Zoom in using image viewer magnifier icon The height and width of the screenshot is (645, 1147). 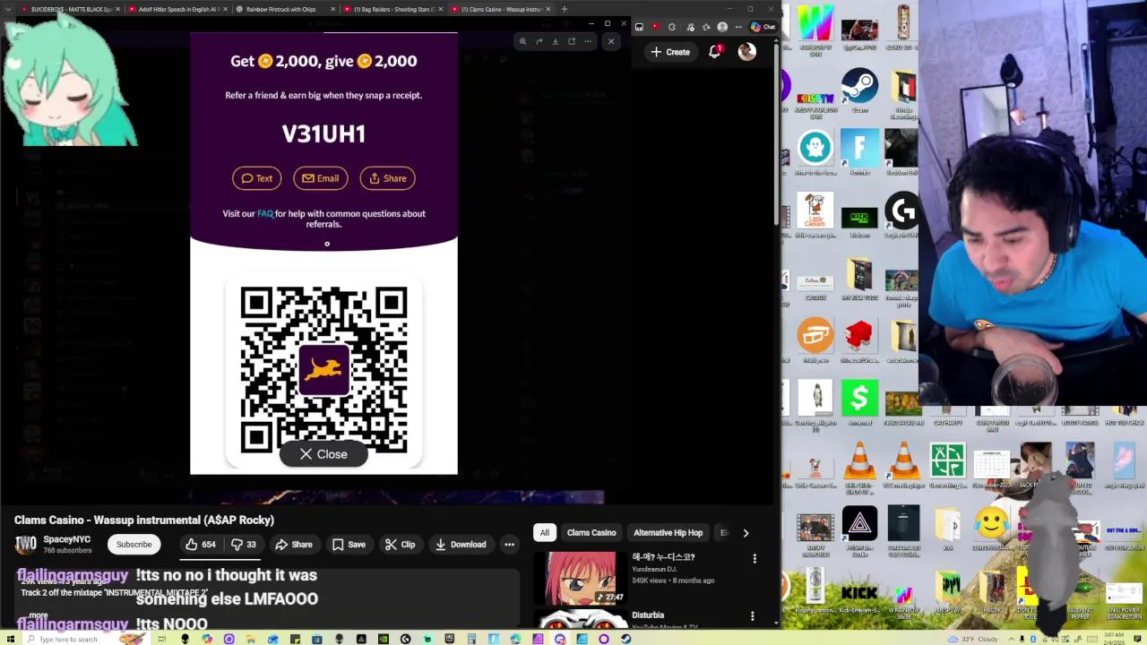[x=522, y=41]
